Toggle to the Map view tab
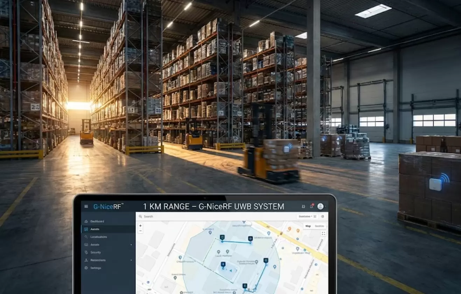Image resolution: width=461 pixels, height=294 pixels. (308, 226)
